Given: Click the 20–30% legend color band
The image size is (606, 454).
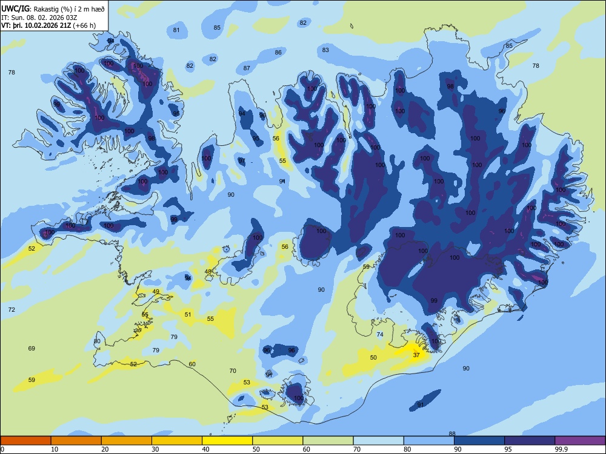Looking at the screenshot, I should coord(127,441).
